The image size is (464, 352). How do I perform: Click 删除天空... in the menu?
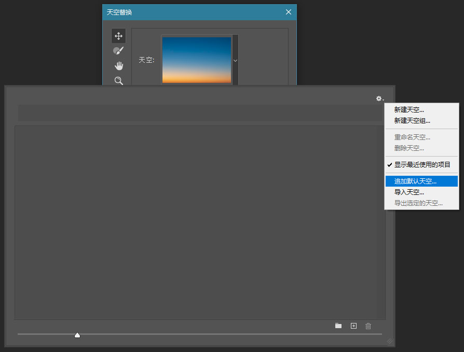point(409,148)
